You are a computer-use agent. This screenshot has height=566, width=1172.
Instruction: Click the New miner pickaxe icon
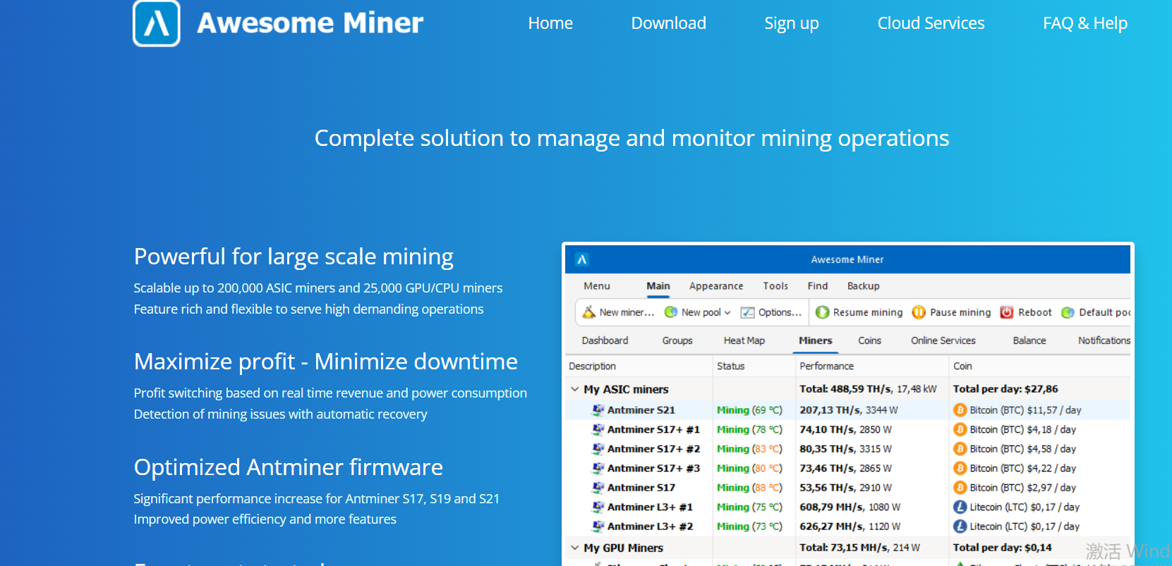click(x=588, y=312)
